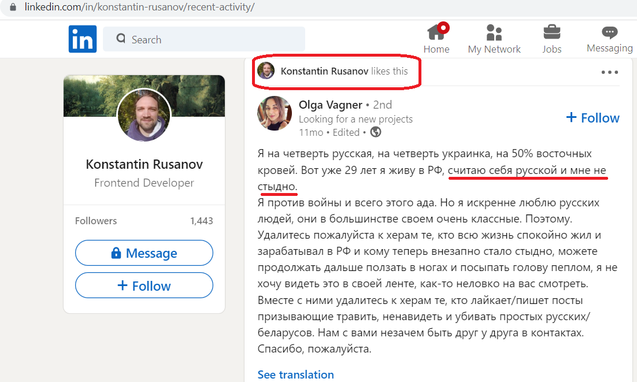Click Olga Vagner's profile photo
This screenshot has height=382, width=637.
[x=274, y=113]
